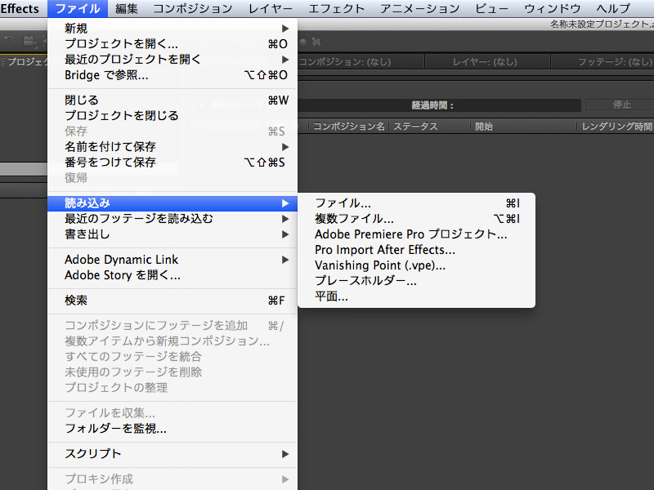Choose Adobe Story を開く… item
654x490 pixels.
tap(172, 275)
